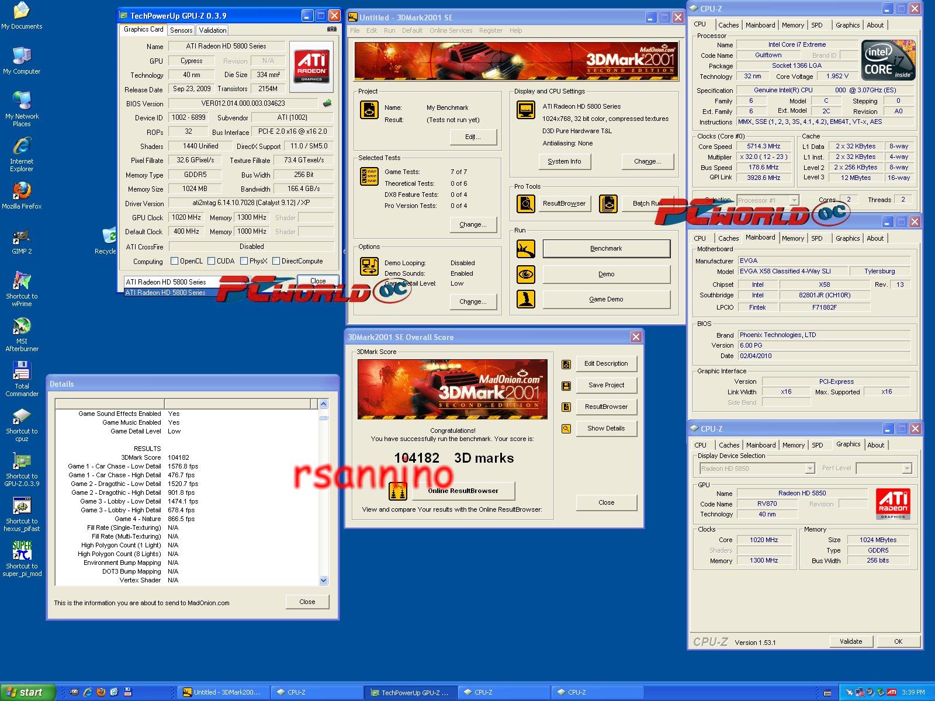The width and height of the screenshot is (935, 701).
Task: Click the Batch Run icon in Pro Tools
Action: pos(608,203)
